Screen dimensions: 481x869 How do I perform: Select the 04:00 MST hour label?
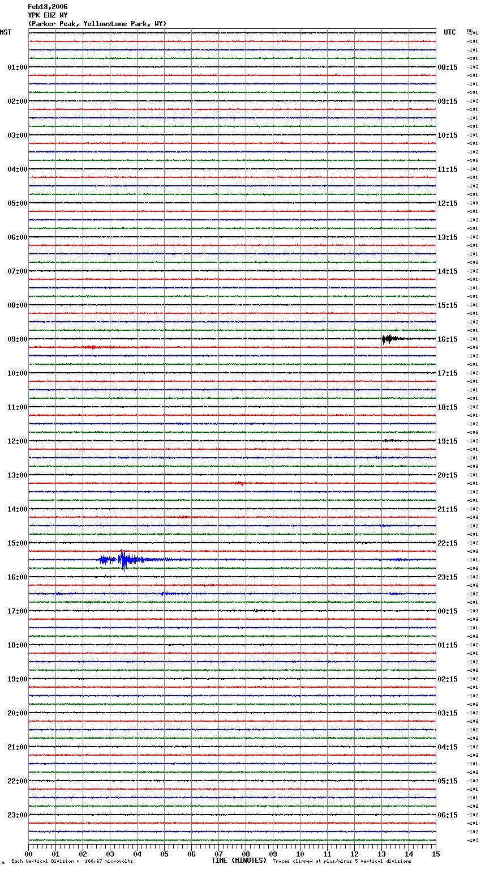(x=18, y=169)
